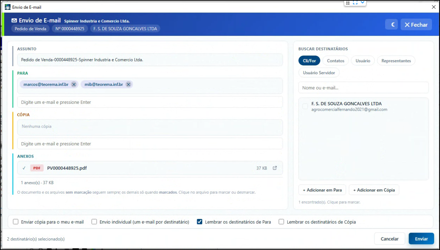Click '+ Adicionar em Para'
Screen dimensions: 440x250
pyautogui.click(x=322, y=190)
